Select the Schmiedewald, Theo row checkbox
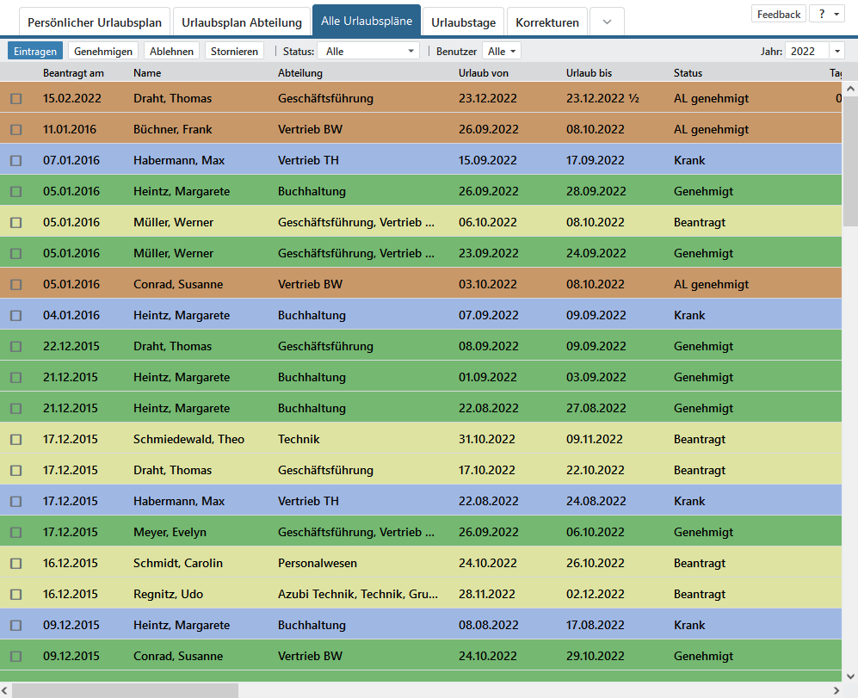This screenshot has width=858, height=698. coord(15,440)
